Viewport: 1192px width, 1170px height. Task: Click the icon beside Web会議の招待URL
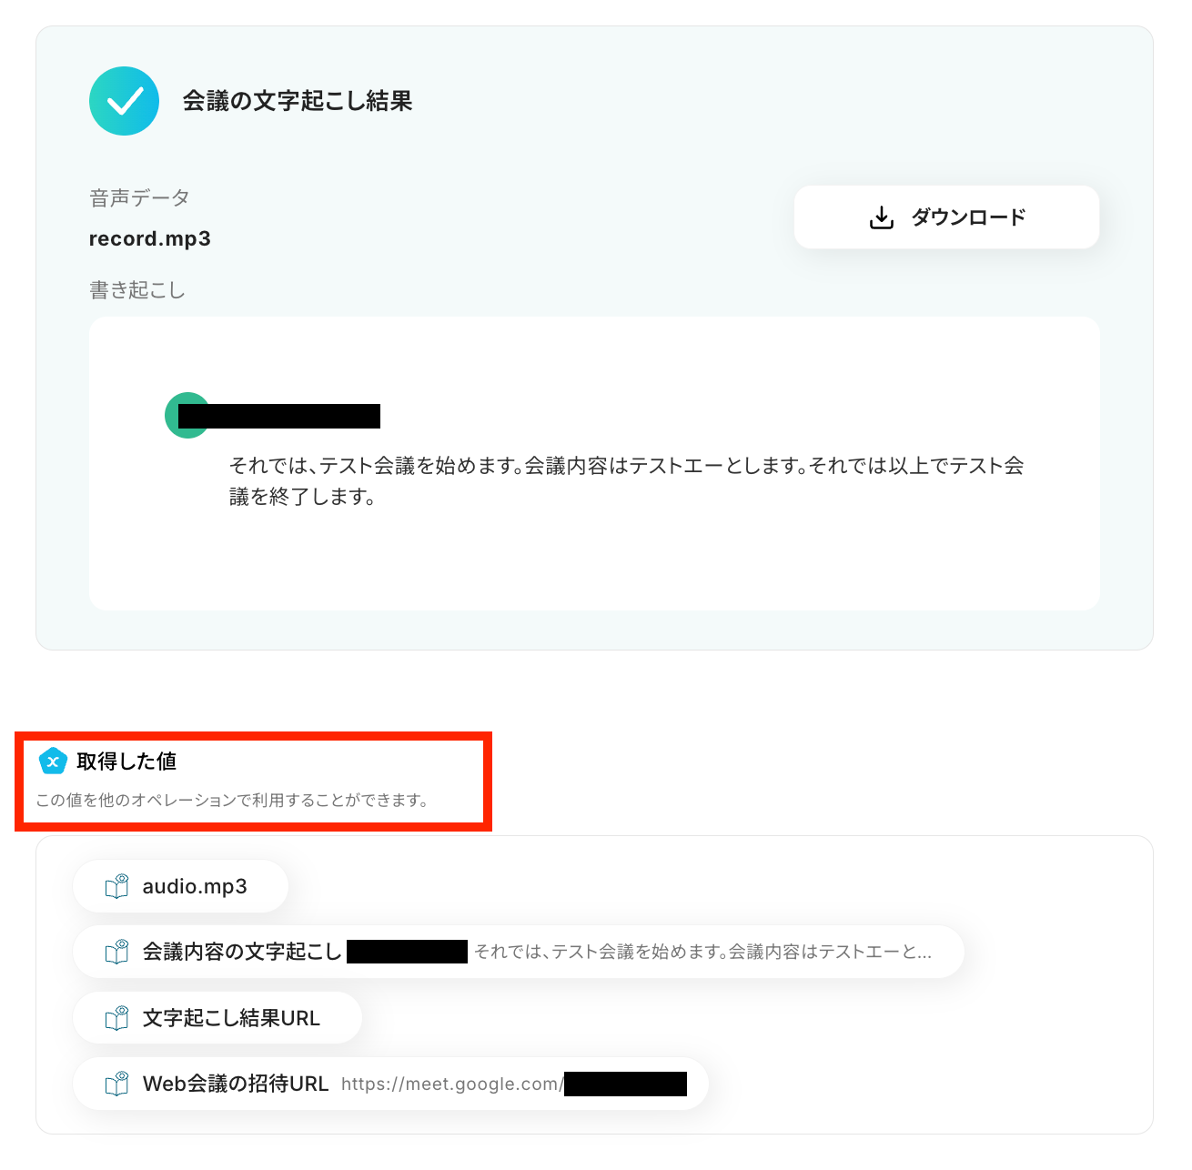click(117, 1084)
